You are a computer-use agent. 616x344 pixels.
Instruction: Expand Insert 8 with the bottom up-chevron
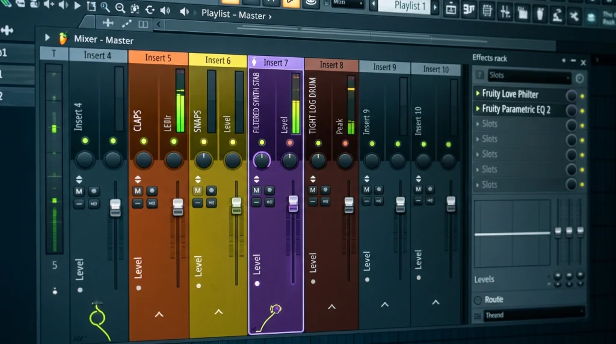click(x=331, y=307)
